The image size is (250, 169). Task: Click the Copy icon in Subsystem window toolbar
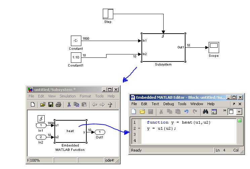pyautogui.click(x=76, y=104)
